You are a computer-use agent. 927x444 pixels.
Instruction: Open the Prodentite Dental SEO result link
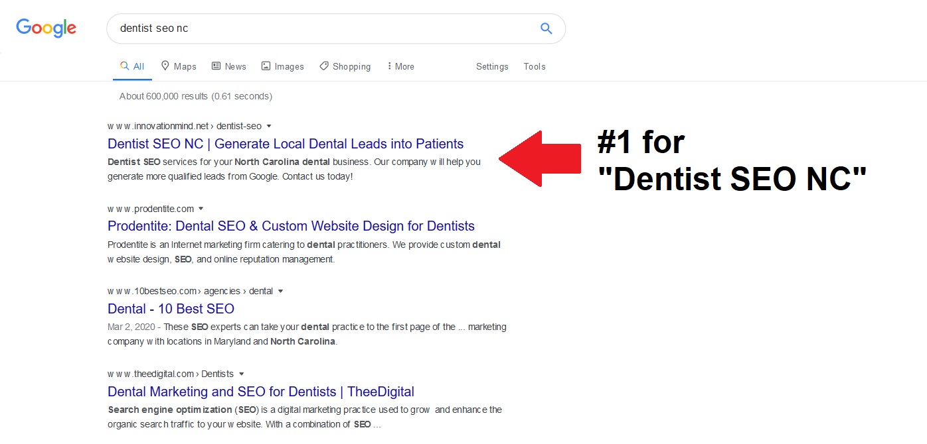291,226
